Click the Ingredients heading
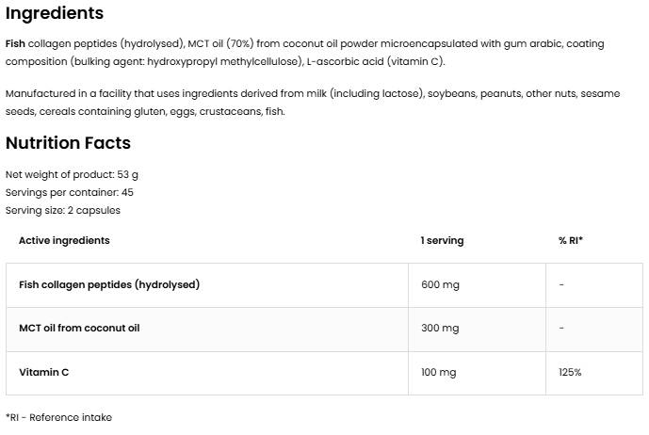 click(55, 14)
